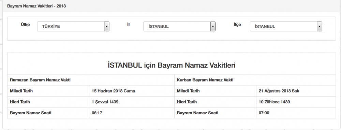
Task: Click 'Hicri Tarih' label in Ramazan column
Action: click(x=20, y=102)
